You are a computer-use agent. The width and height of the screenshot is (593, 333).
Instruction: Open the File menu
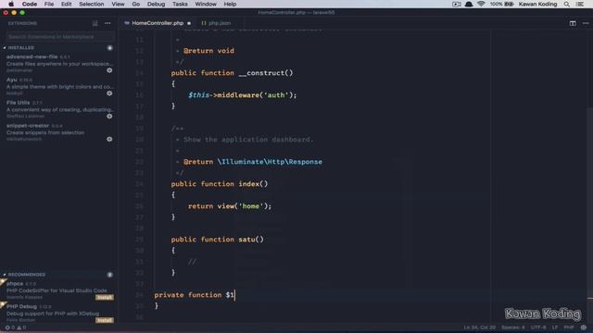pos(49,4)
